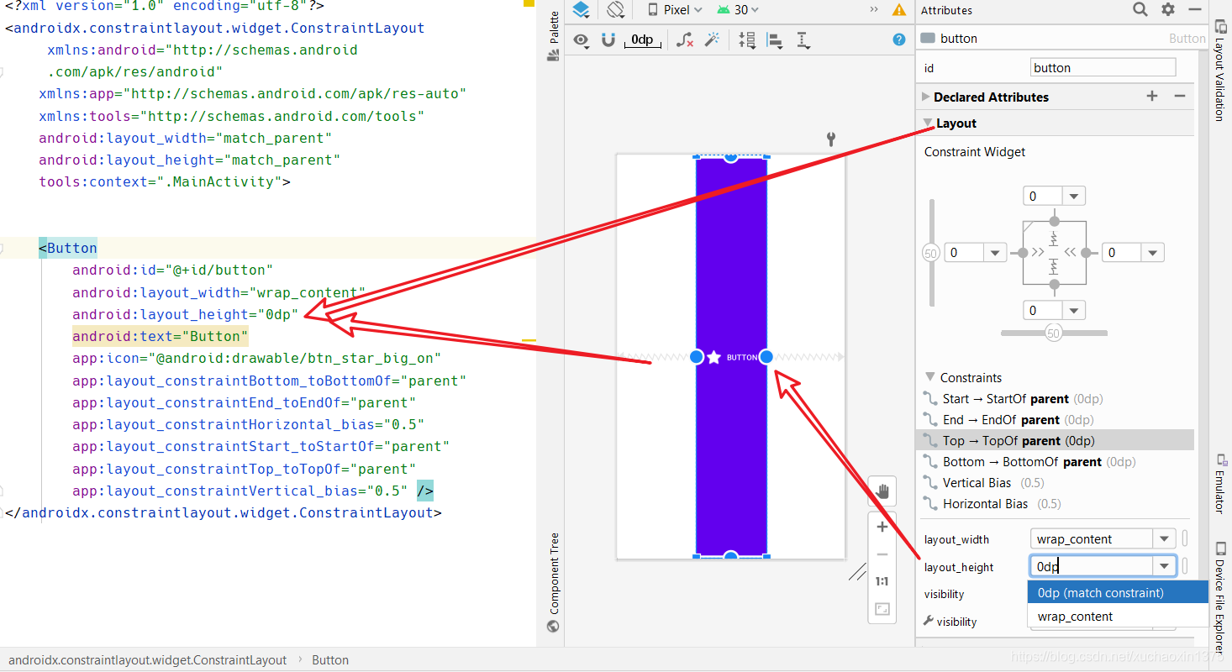Open bottom margin dropdown in Constraint Widget

pos(1073,311)
